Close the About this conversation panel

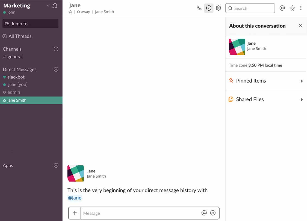[300, 26]
